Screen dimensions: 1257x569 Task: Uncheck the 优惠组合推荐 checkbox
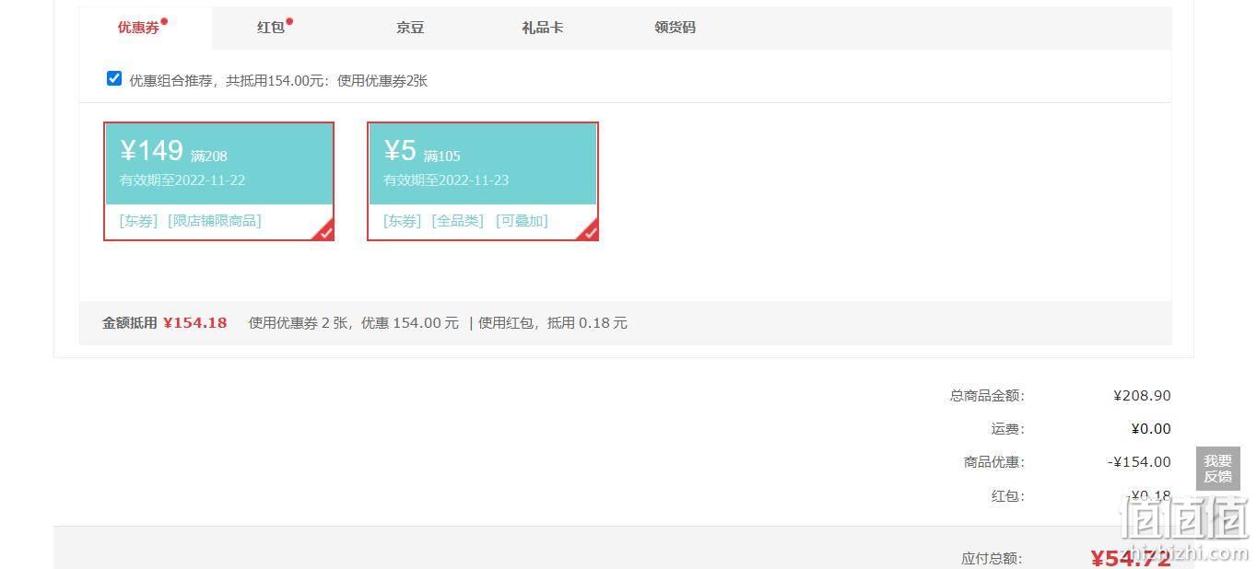114,78
